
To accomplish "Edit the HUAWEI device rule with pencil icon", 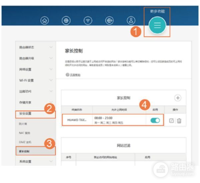I will coord(171,121).
